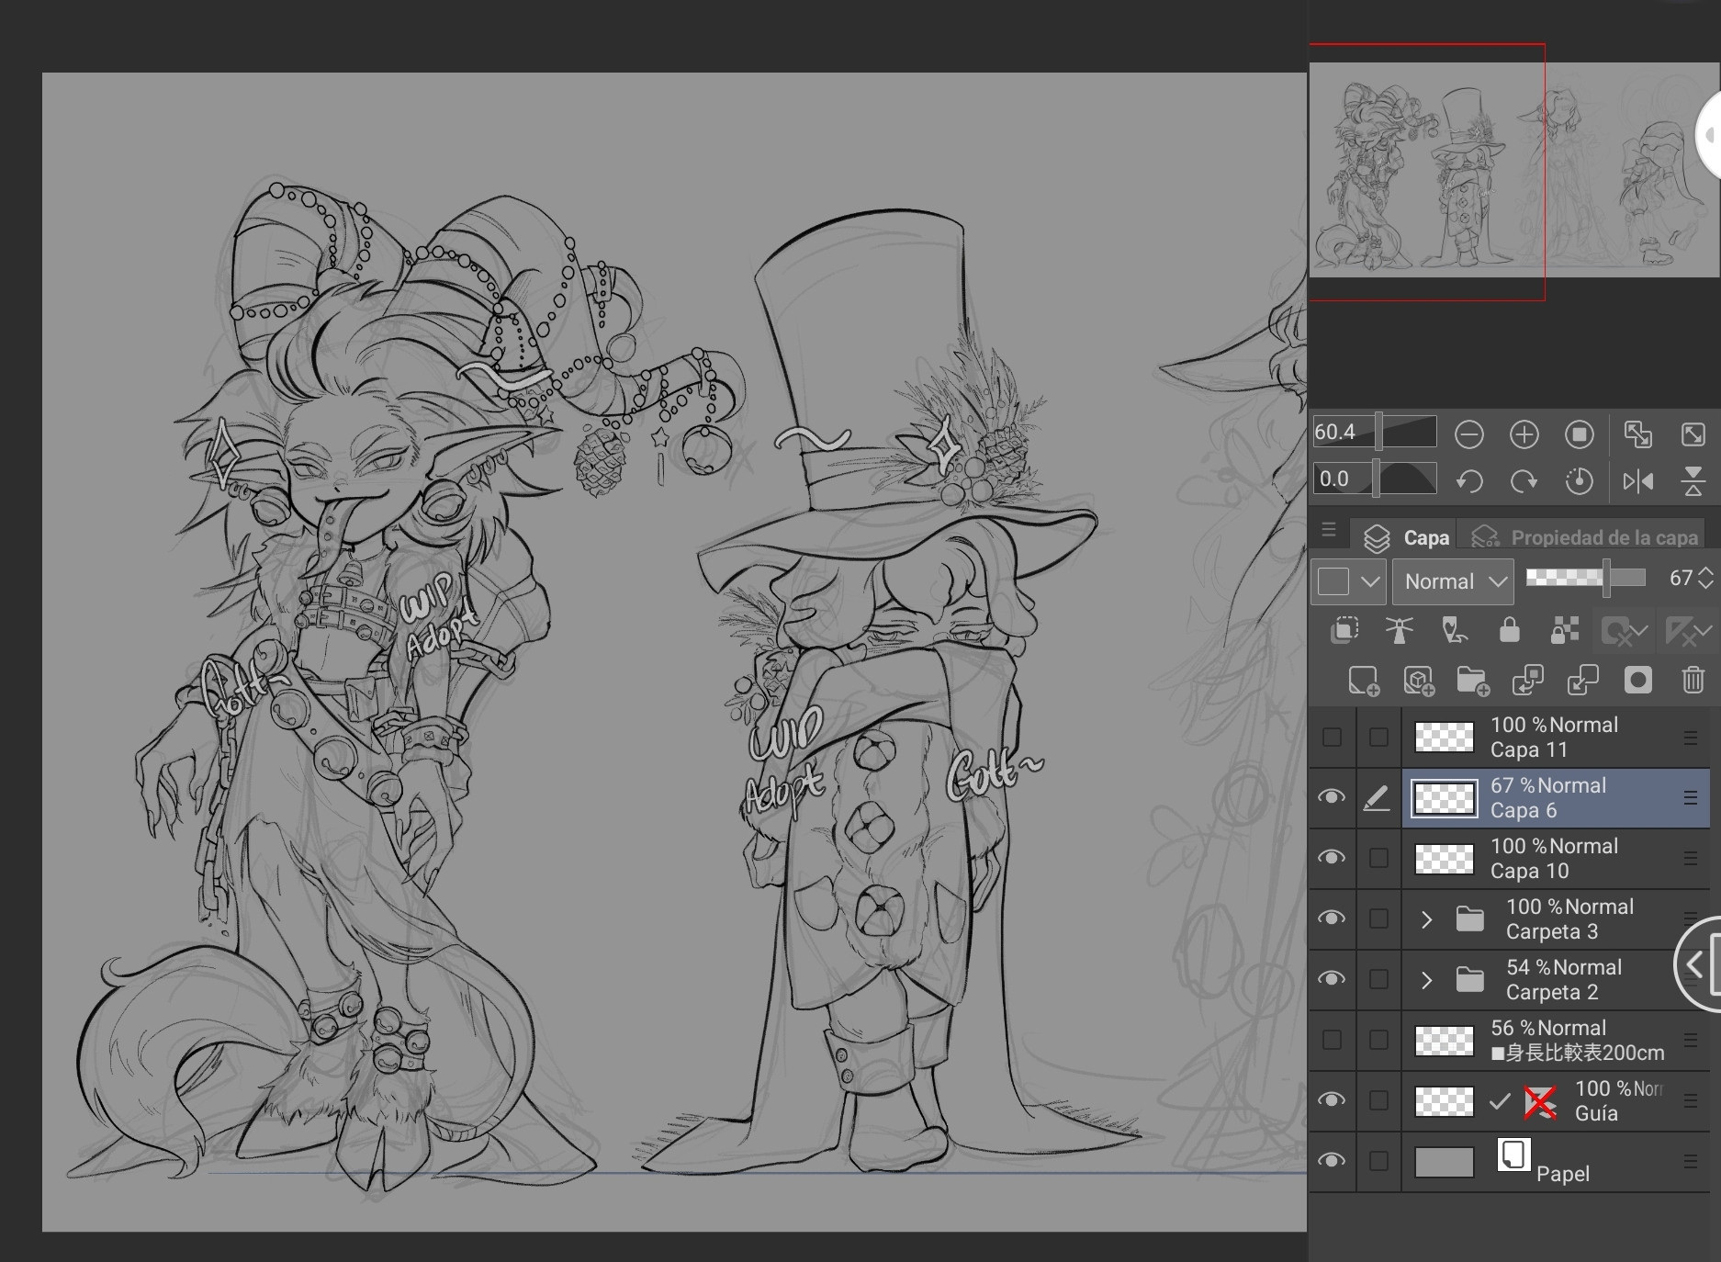Toggle Capa 10 editing checkbox
Viewport: 1721px width, 1262px height.
pyautogui.click(x=1378, y=858)
